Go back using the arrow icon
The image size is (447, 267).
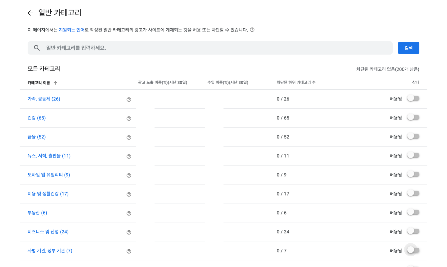coord(30,13)
